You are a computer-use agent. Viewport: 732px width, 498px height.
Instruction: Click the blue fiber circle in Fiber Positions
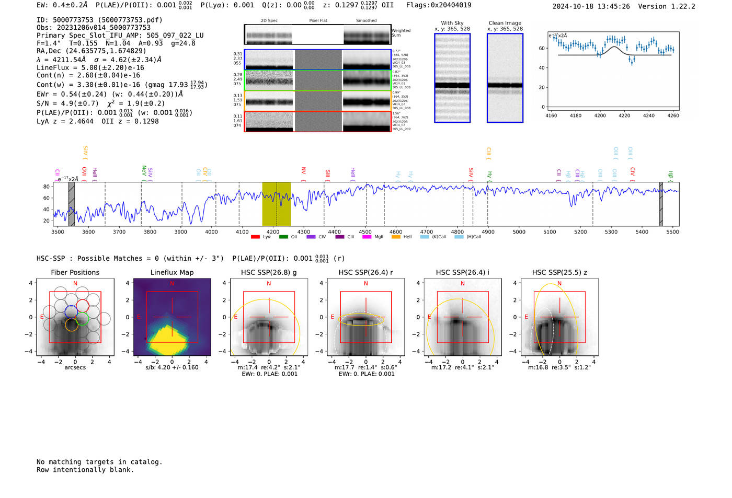click(x=71, y=312)
